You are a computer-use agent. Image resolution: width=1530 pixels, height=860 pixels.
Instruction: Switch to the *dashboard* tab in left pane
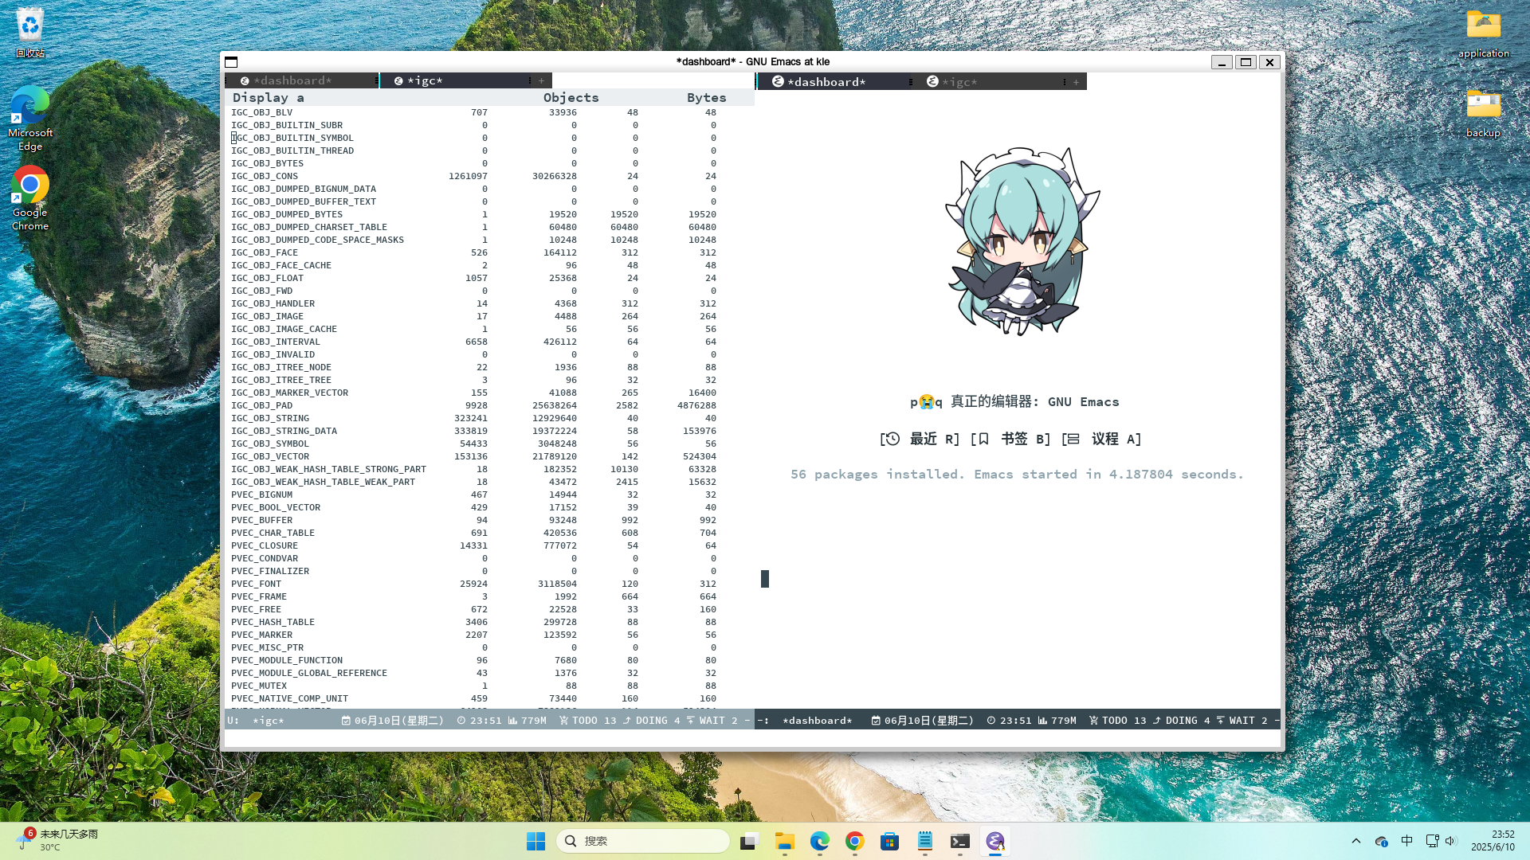(300, 80)
